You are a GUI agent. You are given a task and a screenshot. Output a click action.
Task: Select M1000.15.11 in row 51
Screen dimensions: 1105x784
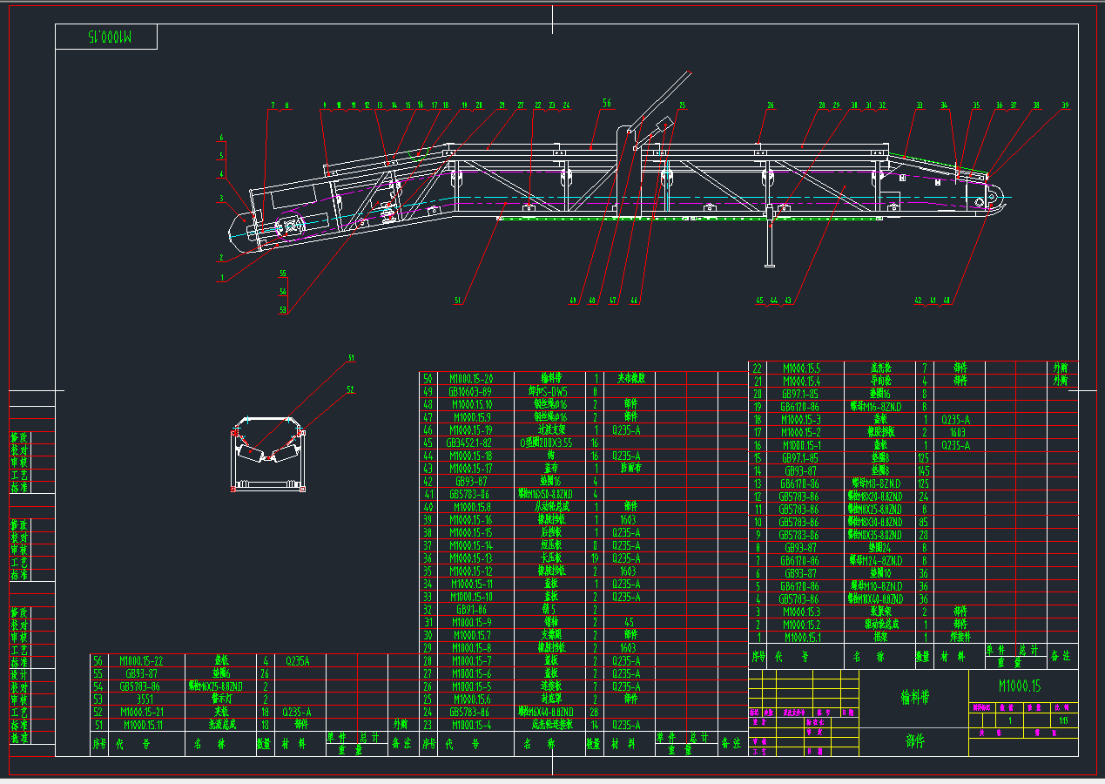143,725
